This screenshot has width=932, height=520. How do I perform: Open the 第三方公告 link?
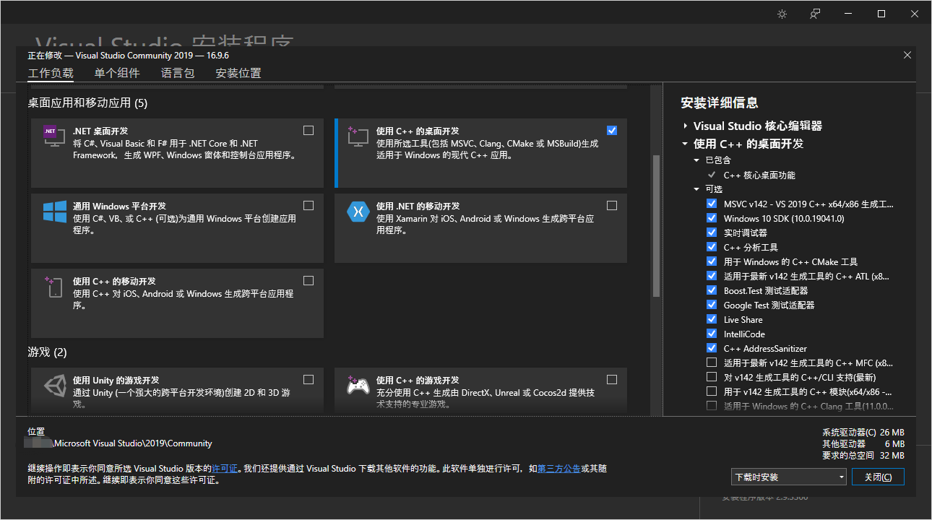(558, 469)
